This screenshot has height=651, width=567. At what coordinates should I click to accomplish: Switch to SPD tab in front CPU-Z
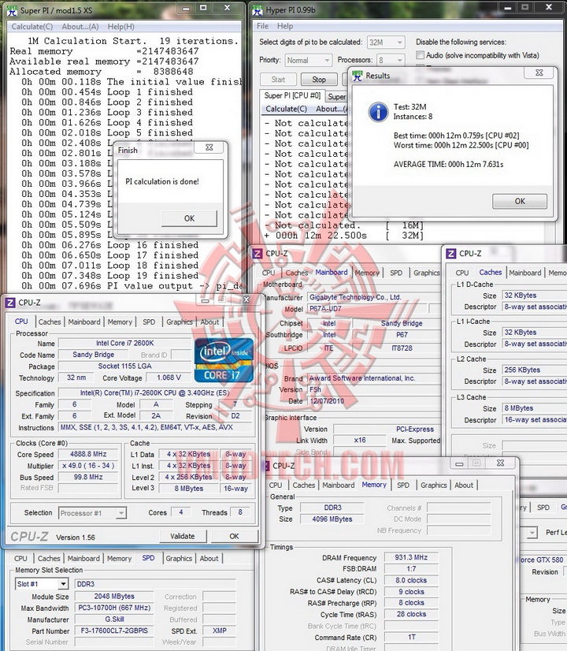149,322
